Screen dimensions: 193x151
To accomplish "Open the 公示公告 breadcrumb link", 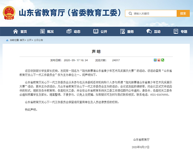I will pos(38,40).
